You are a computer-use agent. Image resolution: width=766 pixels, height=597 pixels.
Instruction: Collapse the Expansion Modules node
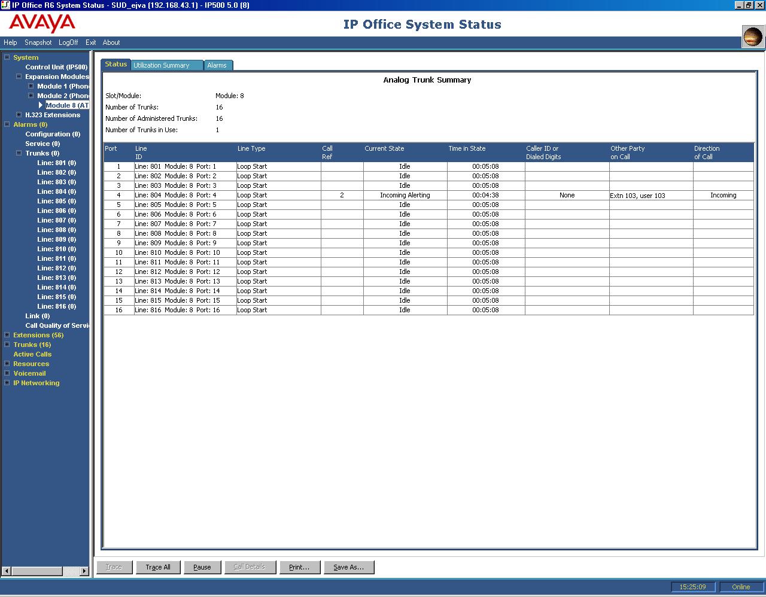(x=19, y=77)
